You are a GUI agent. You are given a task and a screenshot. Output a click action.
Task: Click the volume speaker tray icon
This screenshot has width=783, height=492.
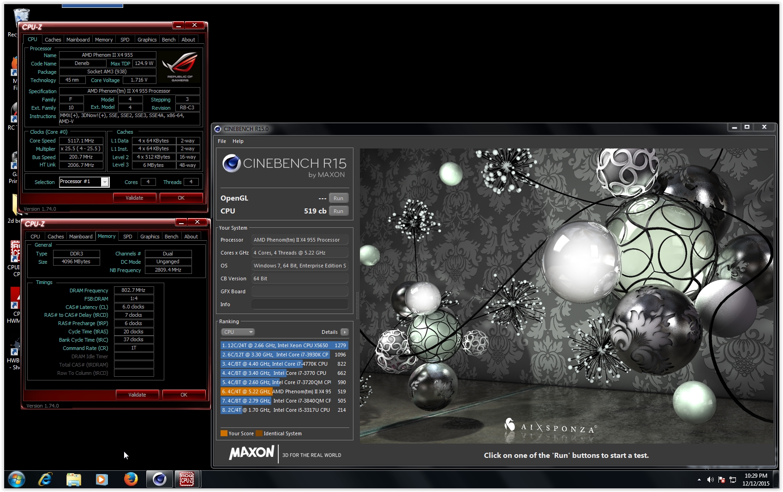pyautogui.click(x=710, y=480)
